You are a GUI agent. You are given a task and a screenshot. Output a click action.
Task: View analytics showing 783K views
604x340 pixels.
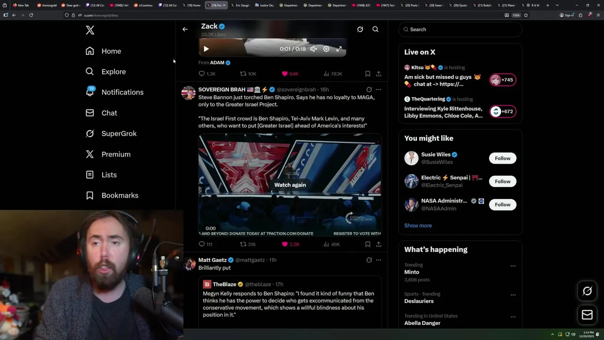click(x=333, y=74)
